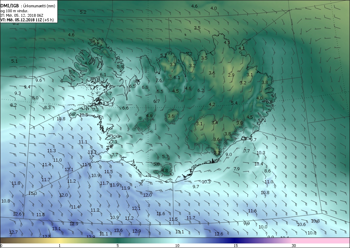Screen dimensions: 350x248
Task: Click the map value 3.4
Action: pos(215,122)
